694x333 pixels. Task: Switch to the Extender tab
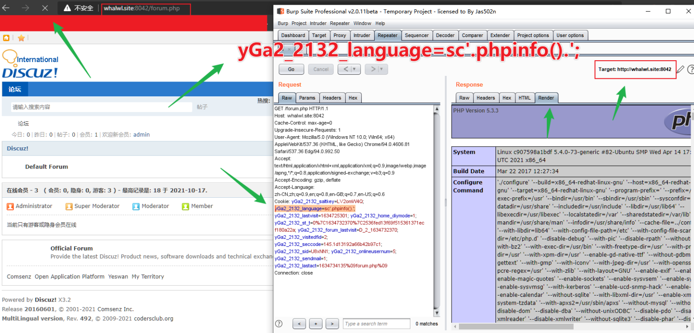click(x=500, y=35)
